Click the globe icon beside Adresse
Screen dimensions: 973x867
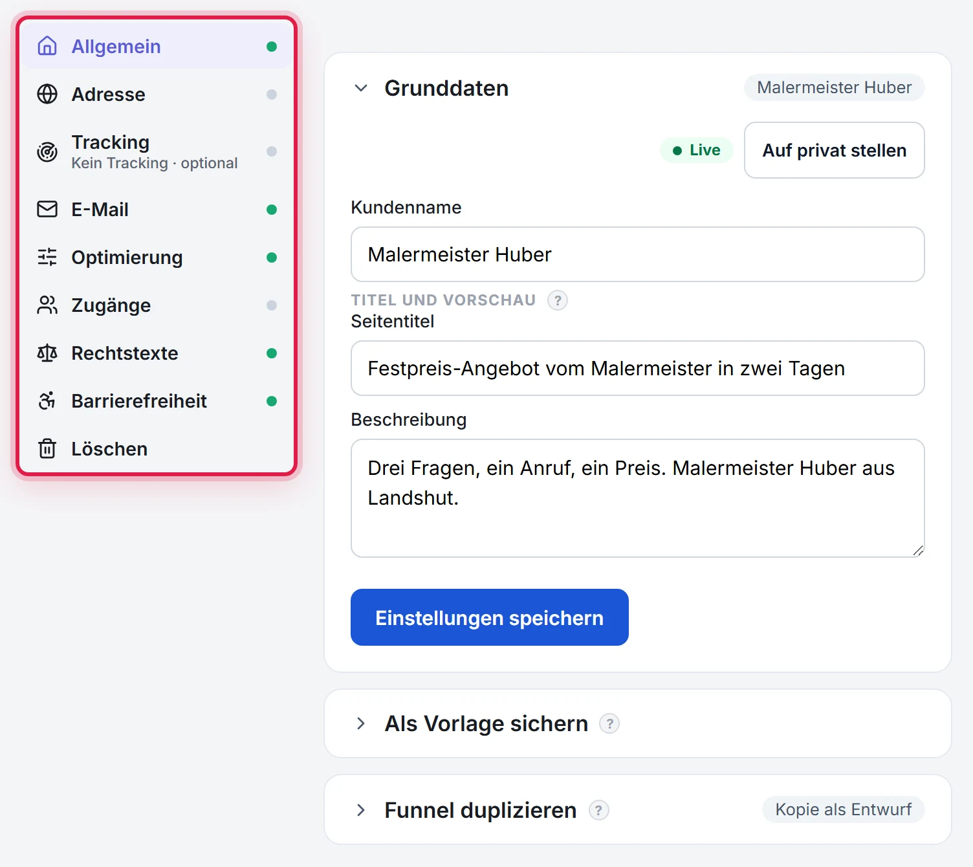47,94
